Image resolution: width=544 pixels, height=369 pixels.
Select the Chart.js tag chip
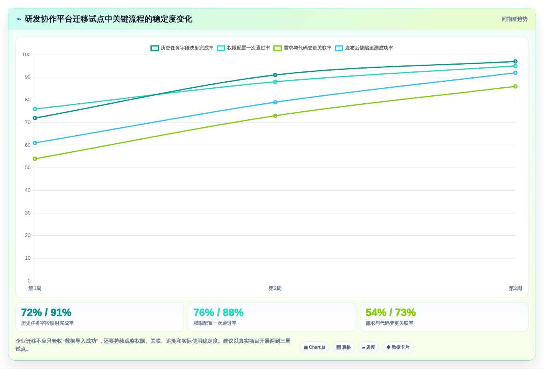[315, 347]
